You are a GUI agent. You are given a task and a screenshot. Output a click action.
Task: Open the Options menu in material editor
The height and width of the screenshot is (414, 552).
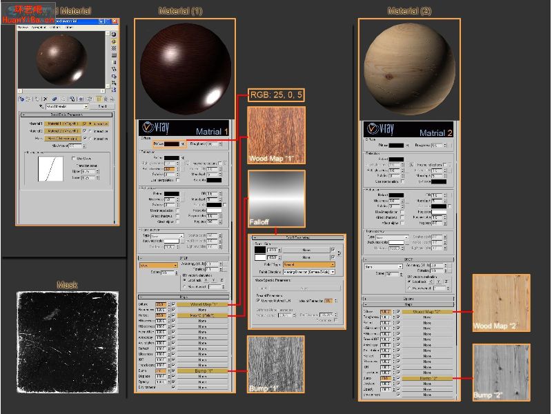tap(55, 27)
